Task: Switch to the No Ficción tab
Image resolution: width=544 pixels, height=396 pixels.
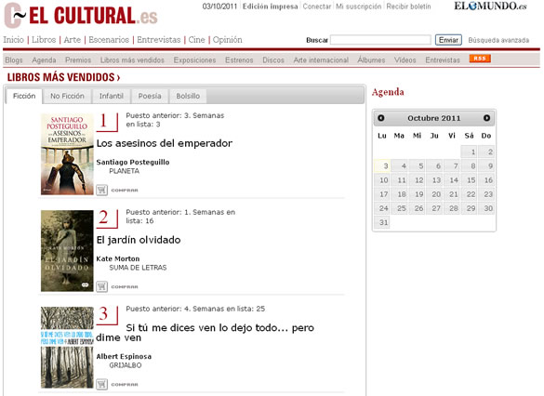Action: tap(67, 96)
